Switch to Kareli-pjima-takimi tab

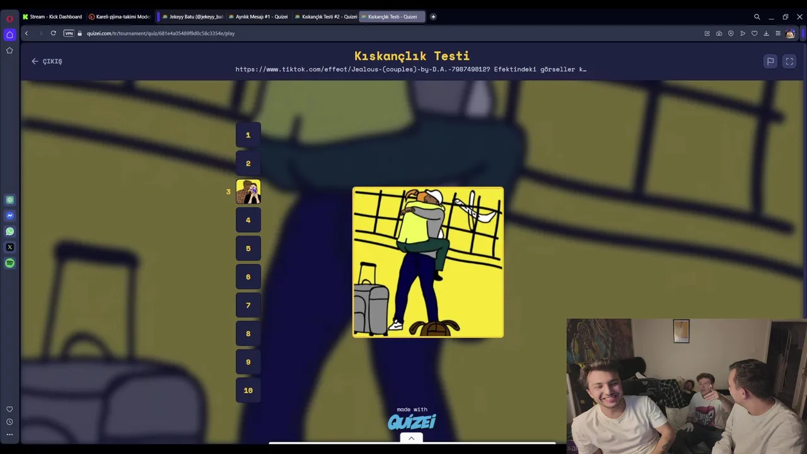(x=120, y=17)
